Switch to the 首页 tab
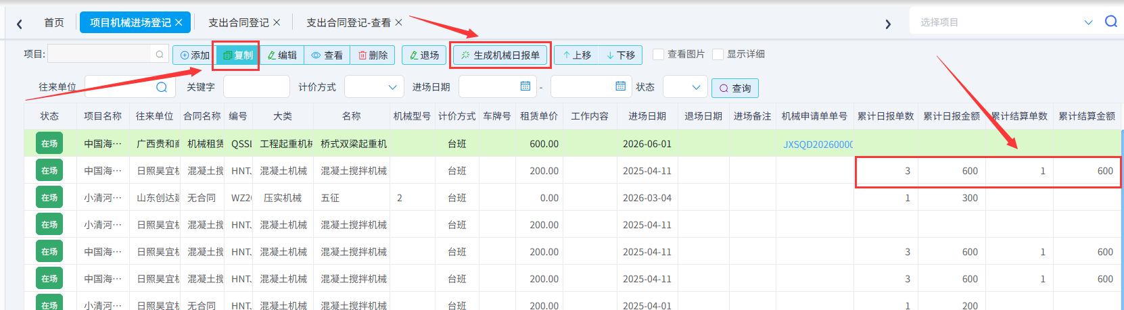 pos(54,22)
